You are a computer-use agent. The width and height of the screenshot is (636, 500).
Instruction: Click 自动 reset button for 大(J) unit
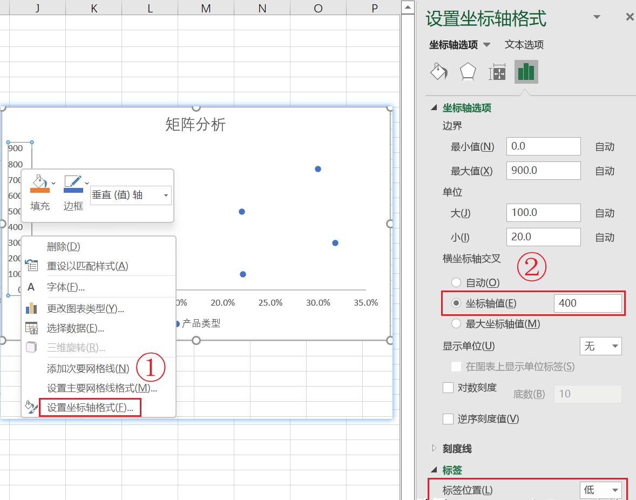click(604, 213)
